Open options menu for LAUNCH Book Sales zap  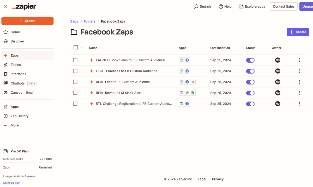[x=299, y=60]
